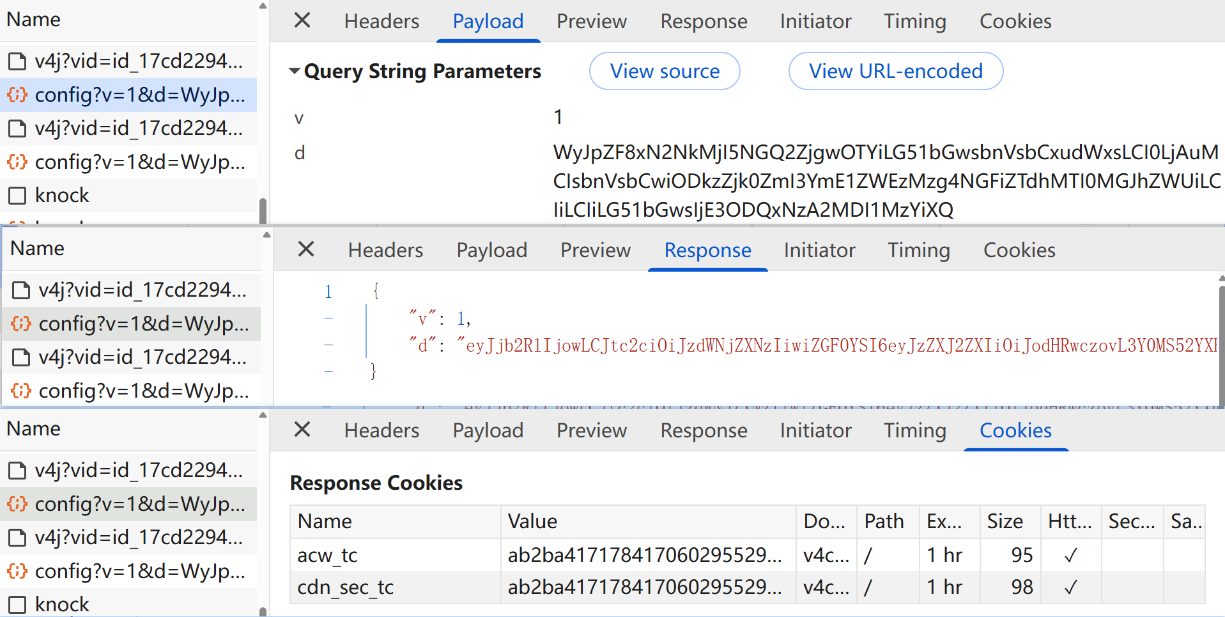The height and width of the screenshot is (617, 1225).
Task: Open Timing tab in middle pane
Action: coord(918,250)
